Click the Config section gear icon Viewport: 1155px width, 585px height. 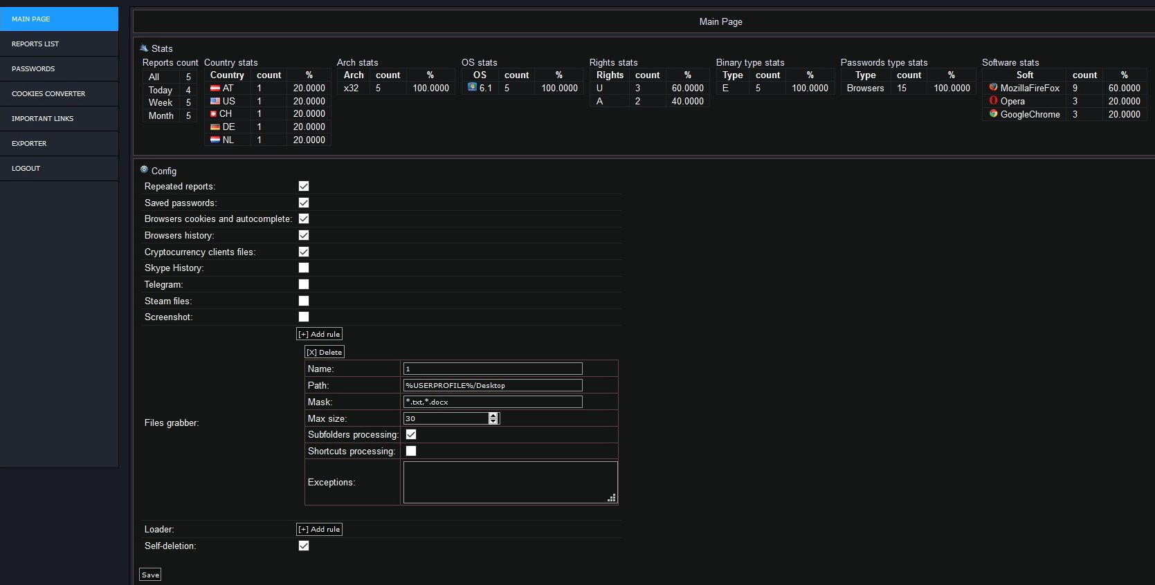coord(144,169)
